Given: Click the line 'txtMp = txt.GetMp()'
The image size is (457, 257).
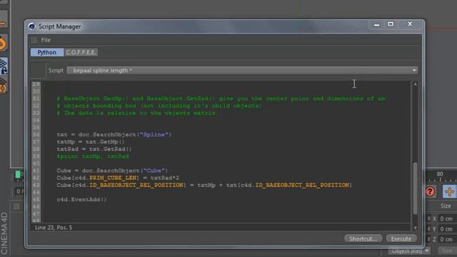Looking at the screenshot, I should [91, 142].
